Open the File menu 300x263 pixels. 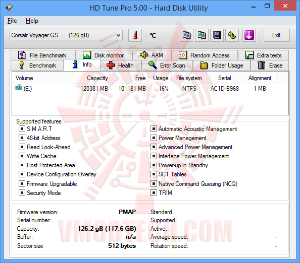click(x=12, y=21)
